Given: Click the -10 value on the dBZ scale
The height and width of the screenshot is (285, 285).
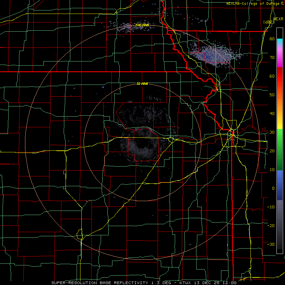Looking at the screenshot, I should [x=271, y=207].
